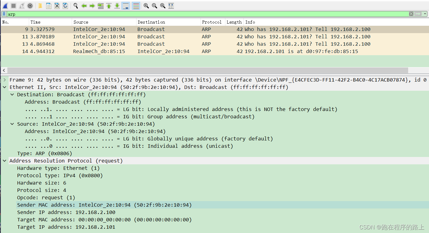Select packet 14 ARP reply row
The height and width of the screenshot is (233, 429).
[215, 52]
